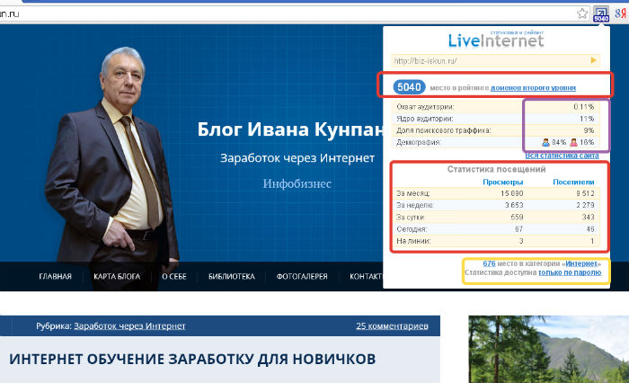Click weekly views value 3 653

(514, 205)
